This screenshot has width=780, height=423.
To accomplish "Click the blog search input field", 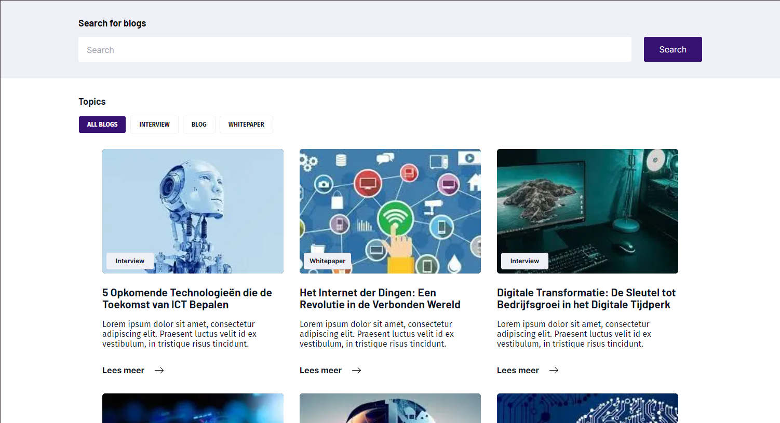I will tap(355, 49).
